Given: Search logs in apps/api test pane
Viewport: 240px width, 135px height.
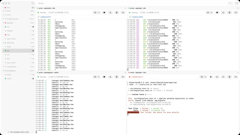Looking at the screenshot, I should [x=236, y=77].
